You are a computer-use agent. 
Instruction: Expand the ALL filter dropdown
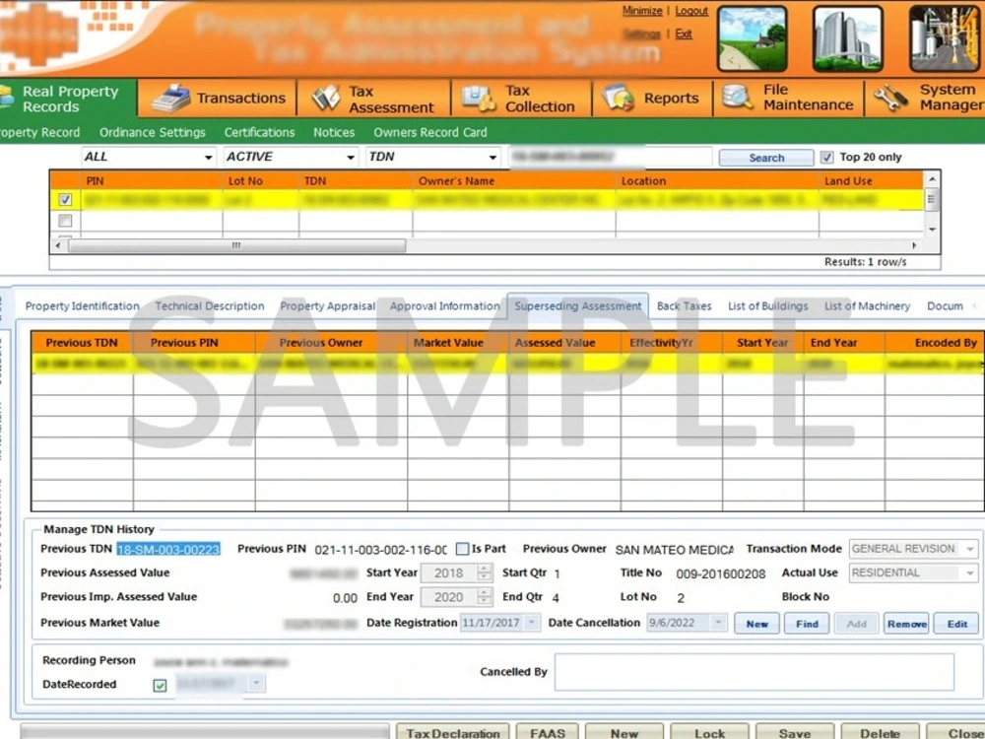coord(208,157)
